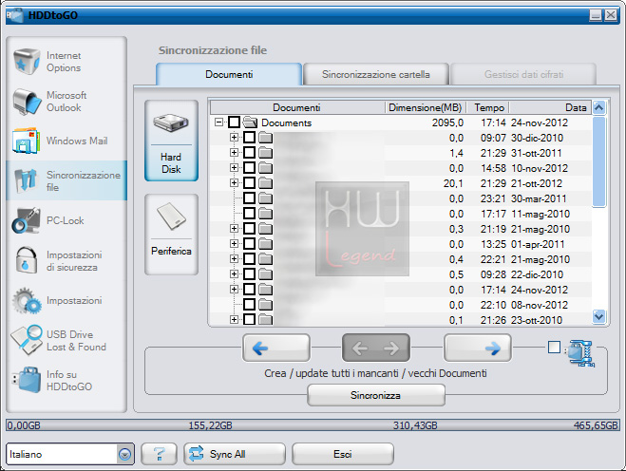Check the Documents root folder checkbox
The image size is (626, 471).
pyautogui.click(x=235, y=122)
